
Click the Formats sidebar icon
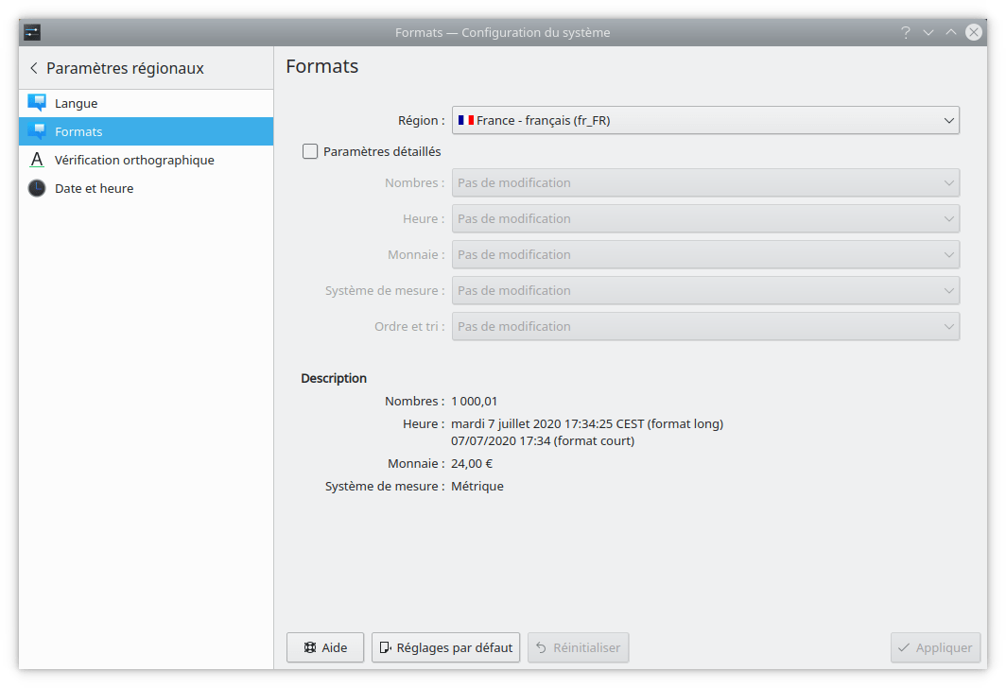tap(37, 131)
